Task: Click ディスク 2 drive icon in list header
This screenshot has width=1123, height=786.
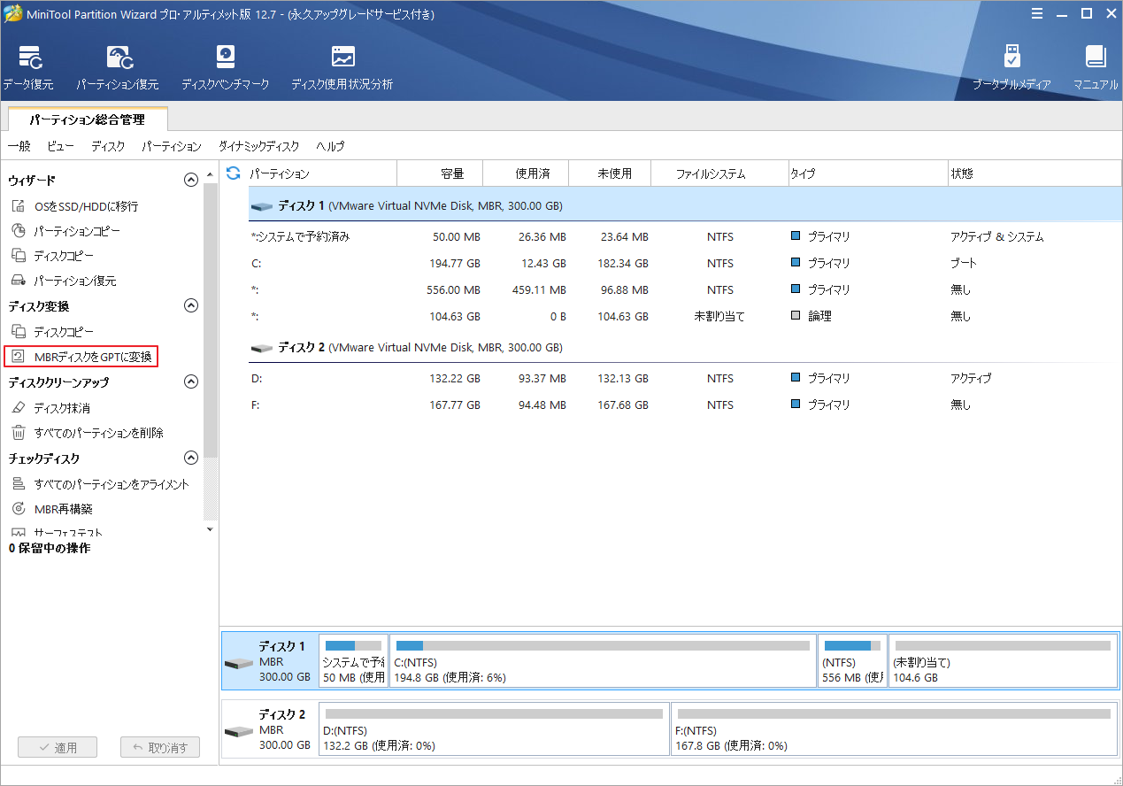Action: coord(261,348)
